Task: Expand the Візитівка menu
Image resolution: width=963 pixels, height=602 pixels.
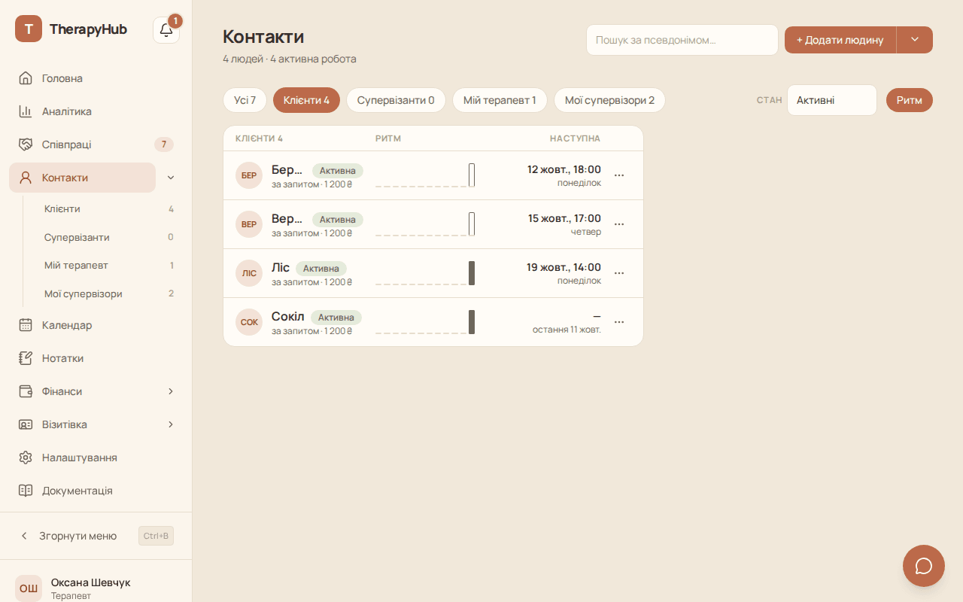Action: [x=171, y=424]
